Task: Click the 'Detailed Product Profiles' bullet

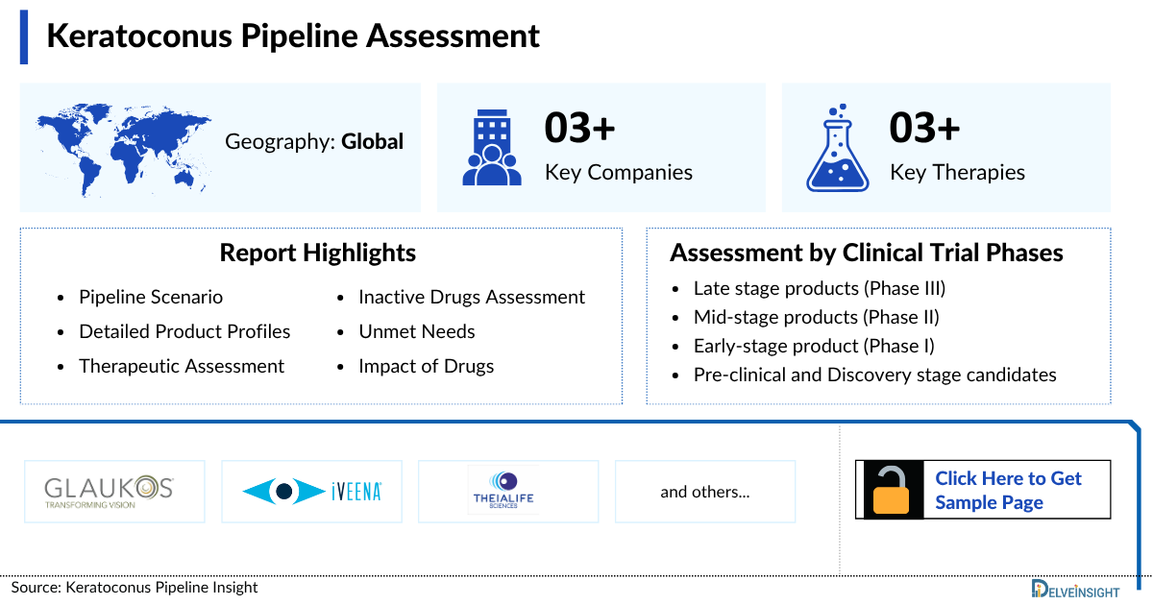Action: coord(184,331)
